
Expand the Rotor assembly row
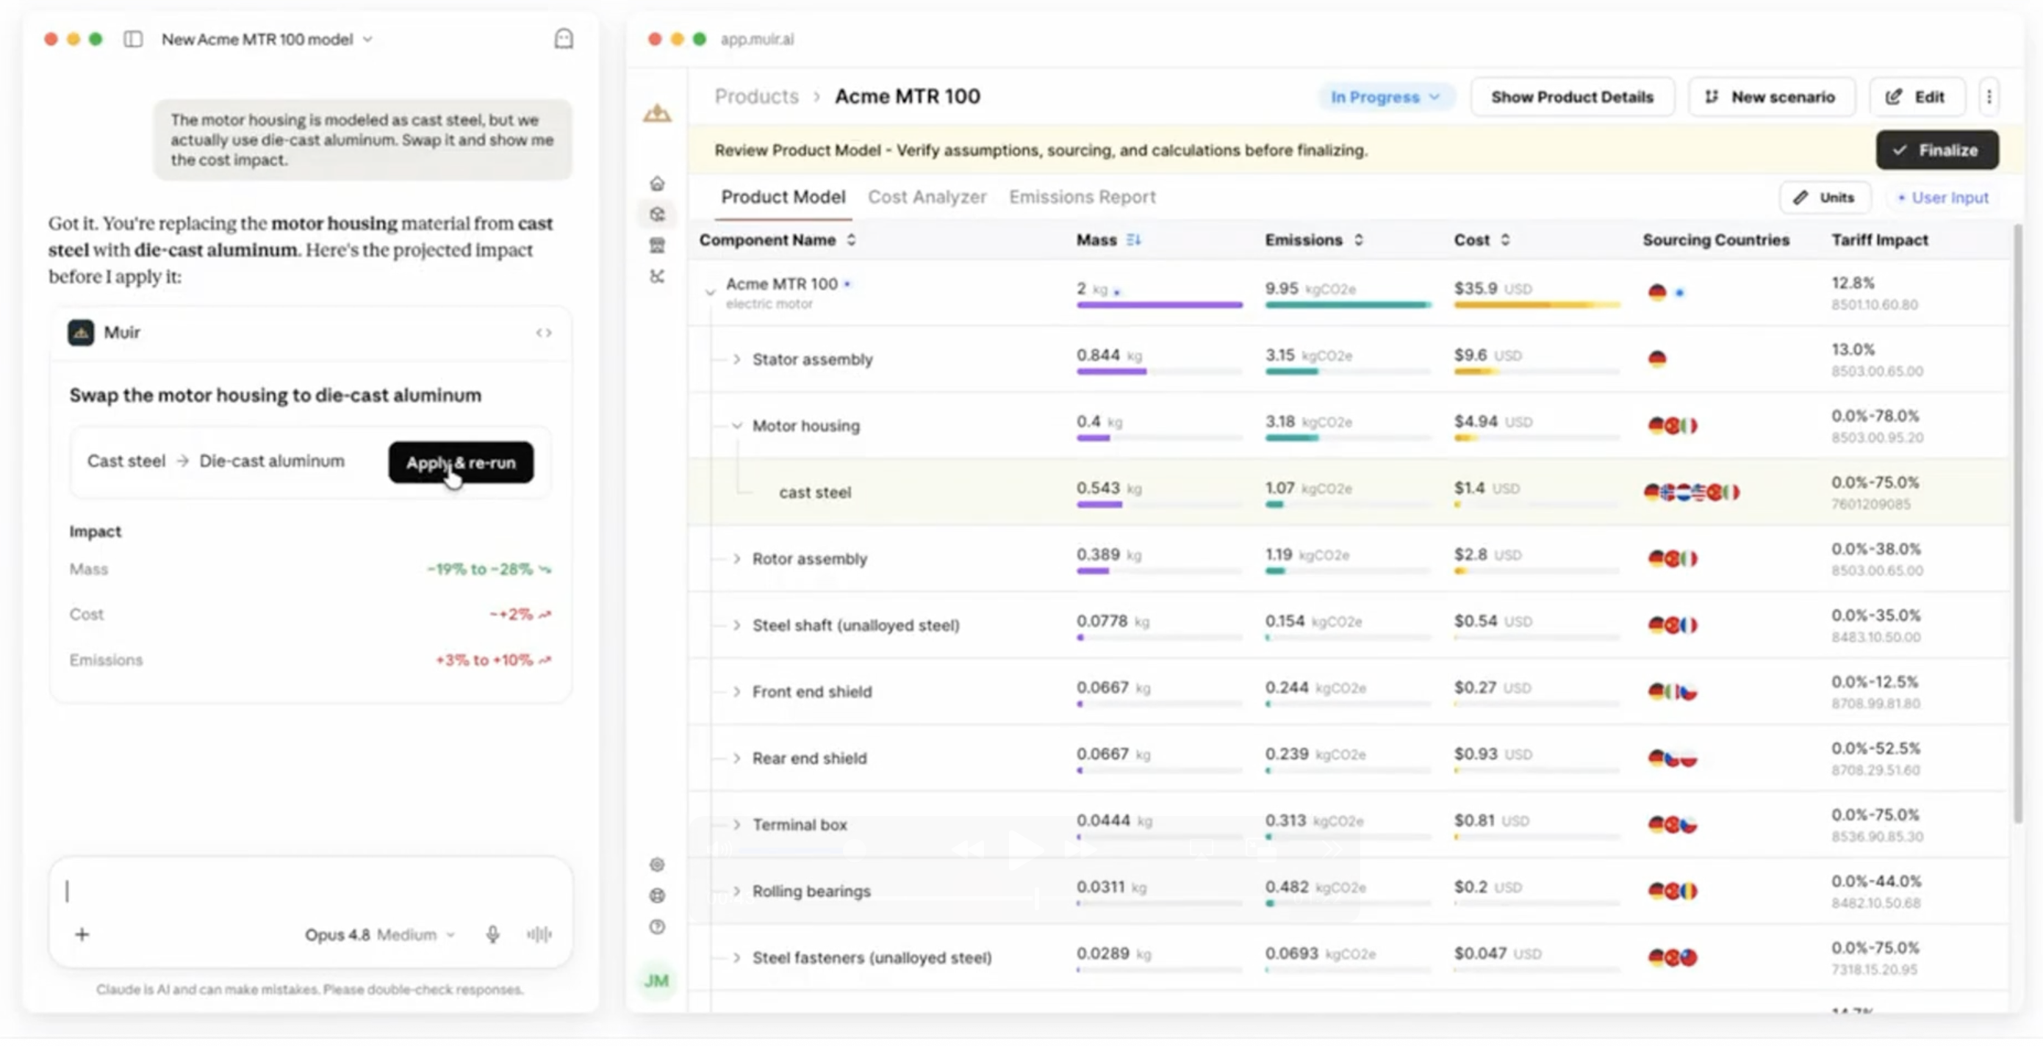pos(737,559)
